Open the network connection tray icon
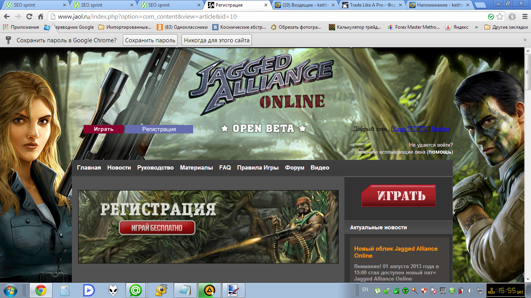Image resolution: width=531 pixels, height=298 pixels. coord(479,290)
